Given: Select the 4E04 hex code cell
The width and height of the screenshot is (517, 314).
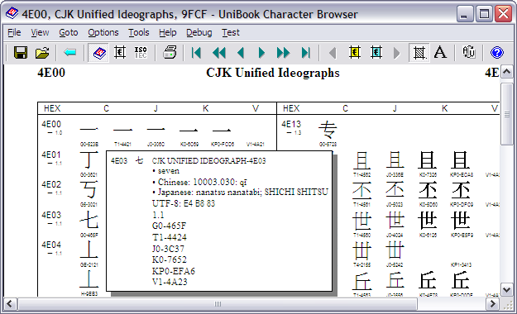Looking at the screenshot, I should pyautogui.click(x=51, y=245).
